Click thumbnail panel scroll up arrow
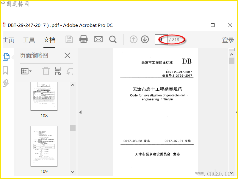This screenshot has height=179, width=238. (73, 85)
